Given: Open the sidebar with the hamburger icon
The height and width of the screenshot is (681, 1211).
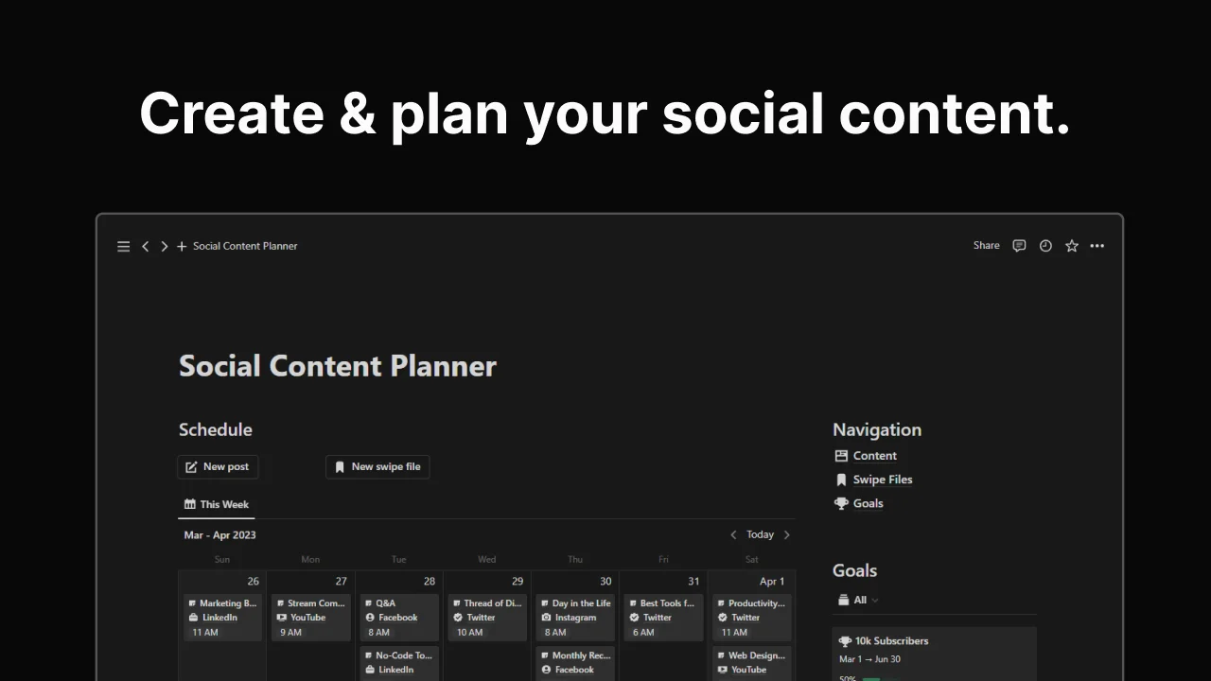Looking at the screenshot, I should [x=123, y=246].
